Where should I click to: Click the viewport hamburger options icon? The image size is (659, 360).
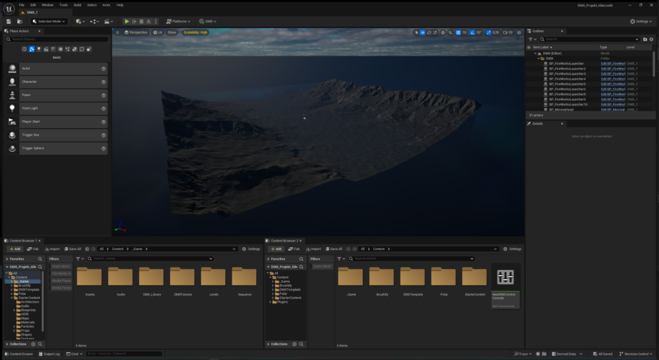pos(117,32)
